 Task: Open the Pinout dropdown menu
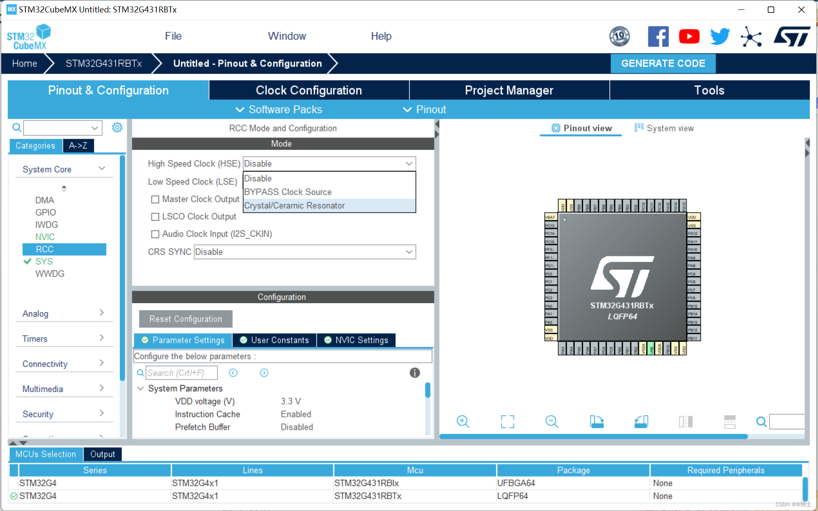point(425,109)
